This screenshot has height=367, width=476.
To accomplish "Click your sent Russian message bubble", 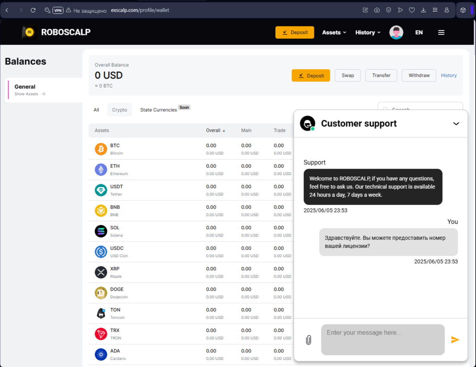I will coord(388,242).
